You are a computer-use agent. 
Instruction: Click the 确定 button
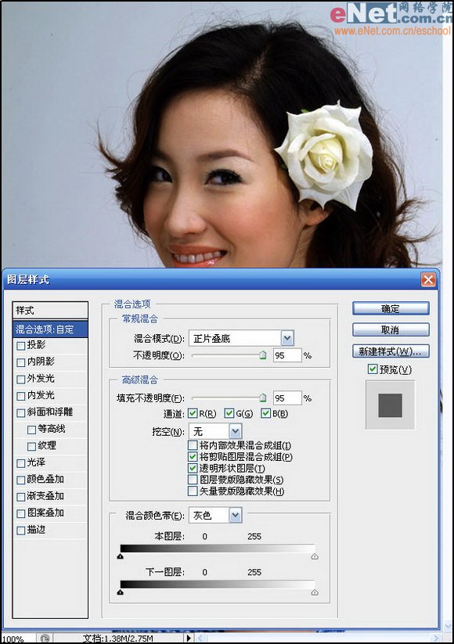coord(391,308)
